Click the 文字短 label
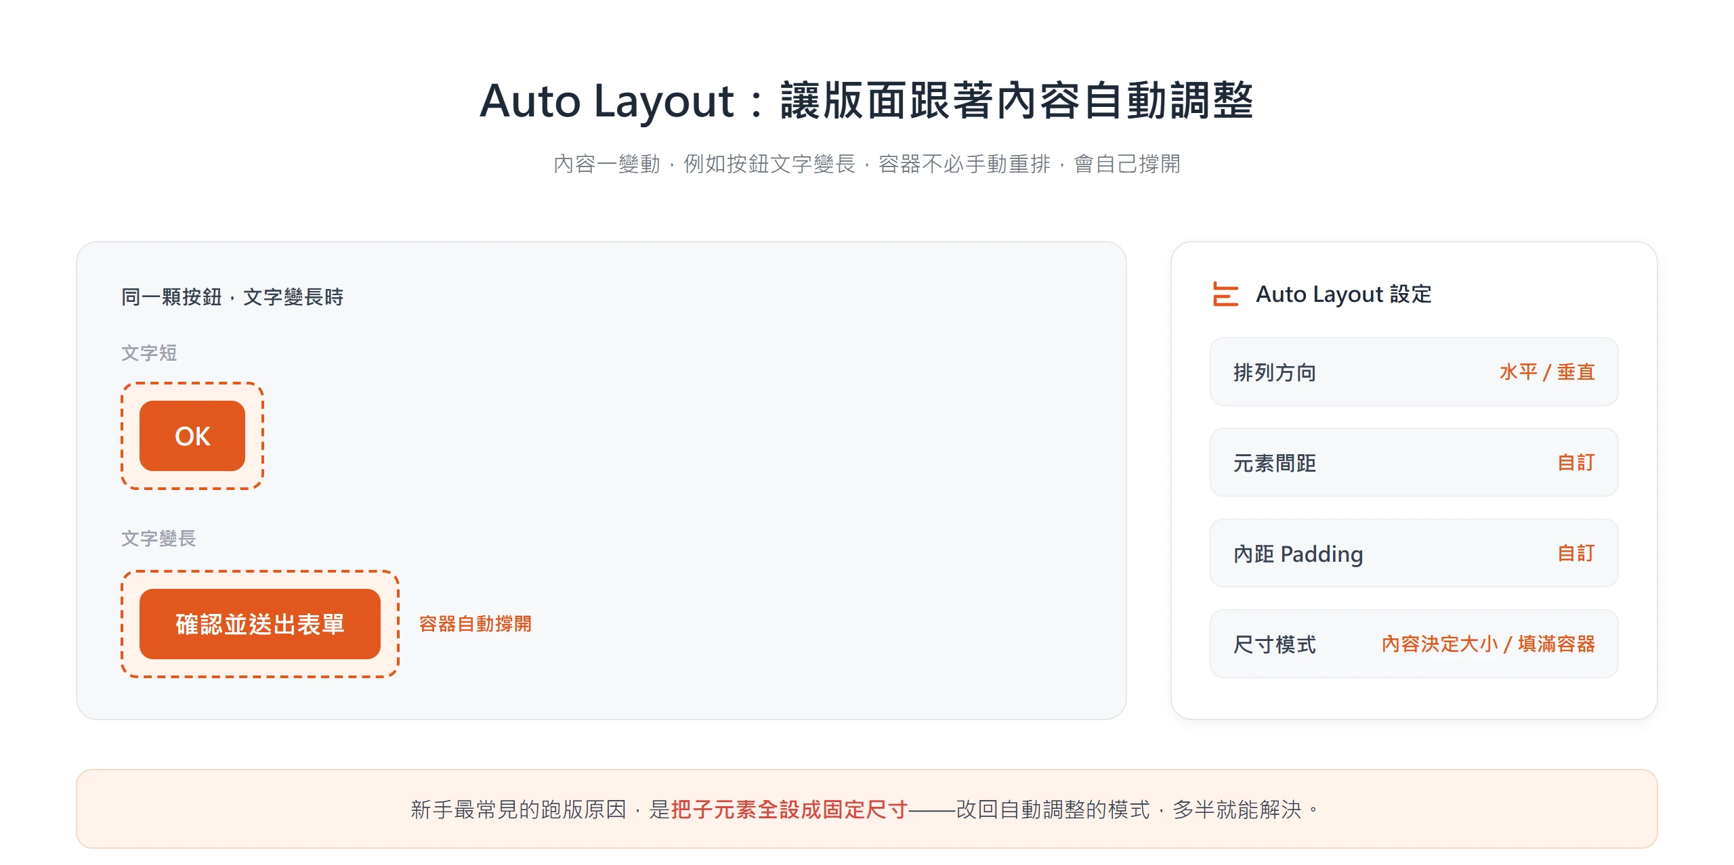The image size is (1734, 865). tap(149, 353)
